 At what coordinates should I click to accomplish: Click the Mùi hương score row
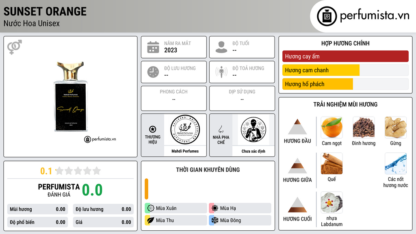click(37, 209)
